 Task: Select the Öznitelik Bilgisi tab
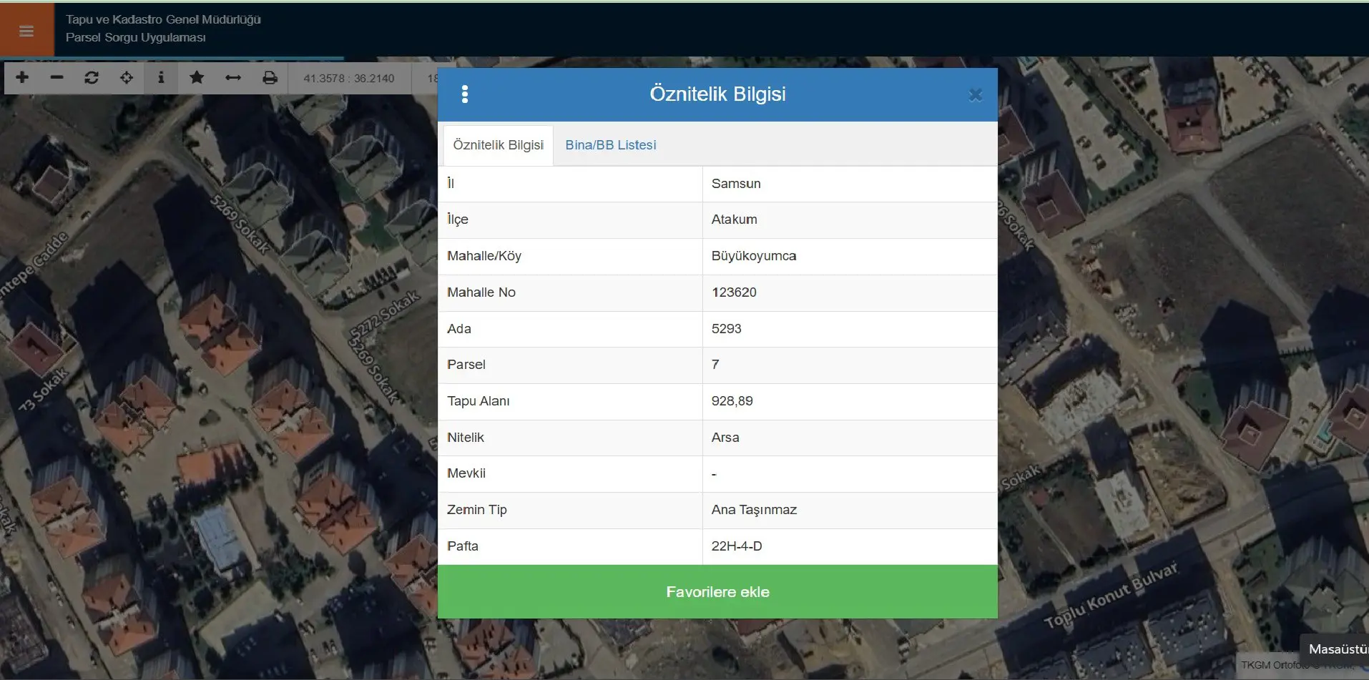pos(499,145)
